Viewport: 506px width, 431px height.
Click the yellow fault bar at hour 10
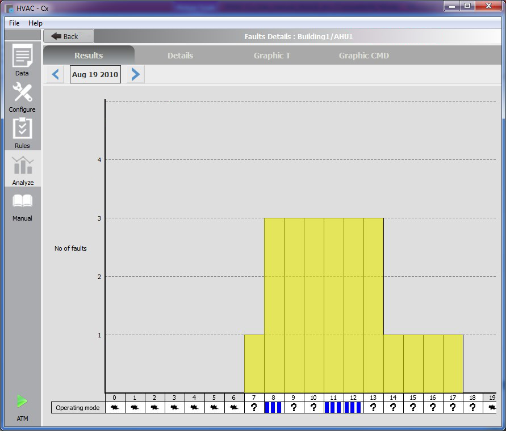click(x=313, y=305)
